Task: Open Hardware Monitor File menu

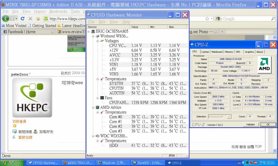Action: pyautogui.click(x=91, y=22)
